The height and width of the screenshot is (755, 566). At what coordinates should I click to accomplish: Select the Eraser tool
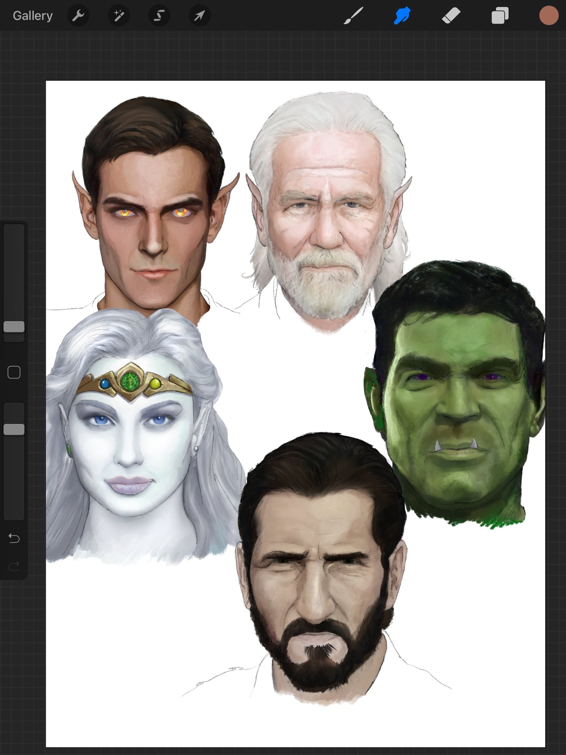451,16
